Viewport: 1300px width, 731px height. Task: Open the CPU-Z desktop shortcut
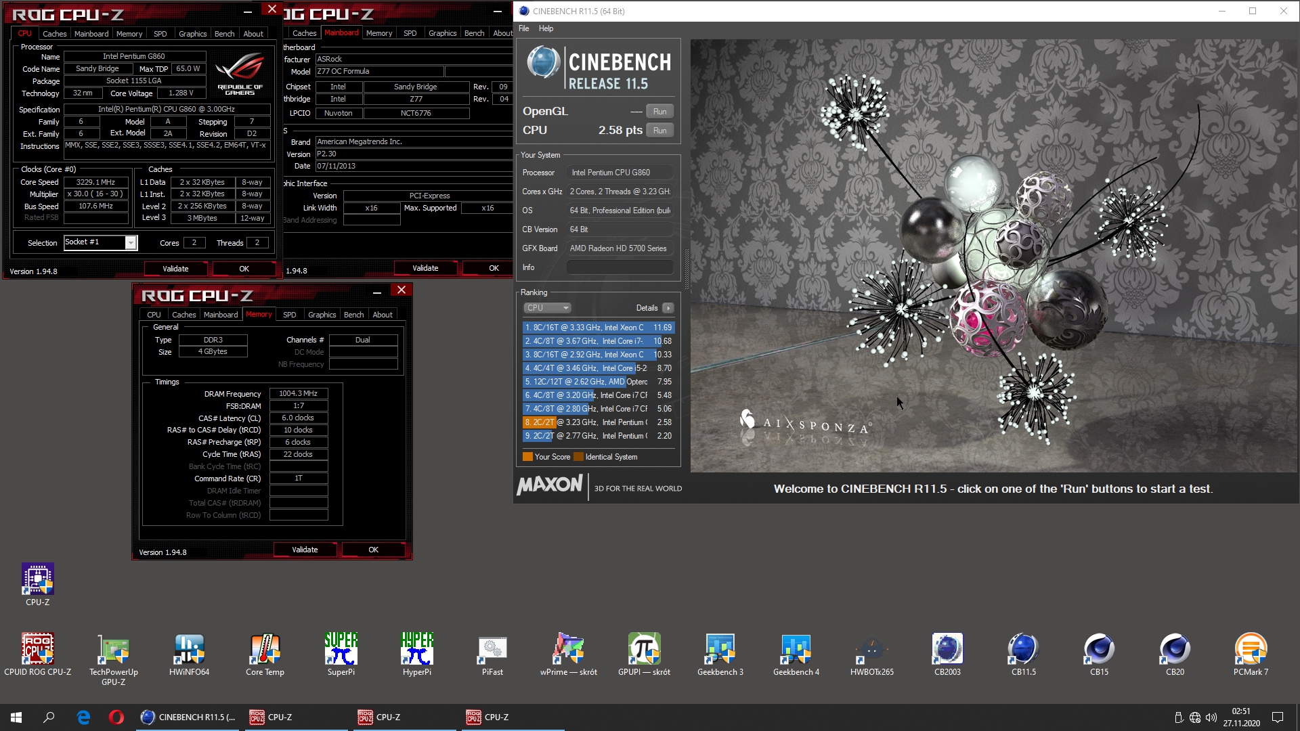click(x=38, y=583)
